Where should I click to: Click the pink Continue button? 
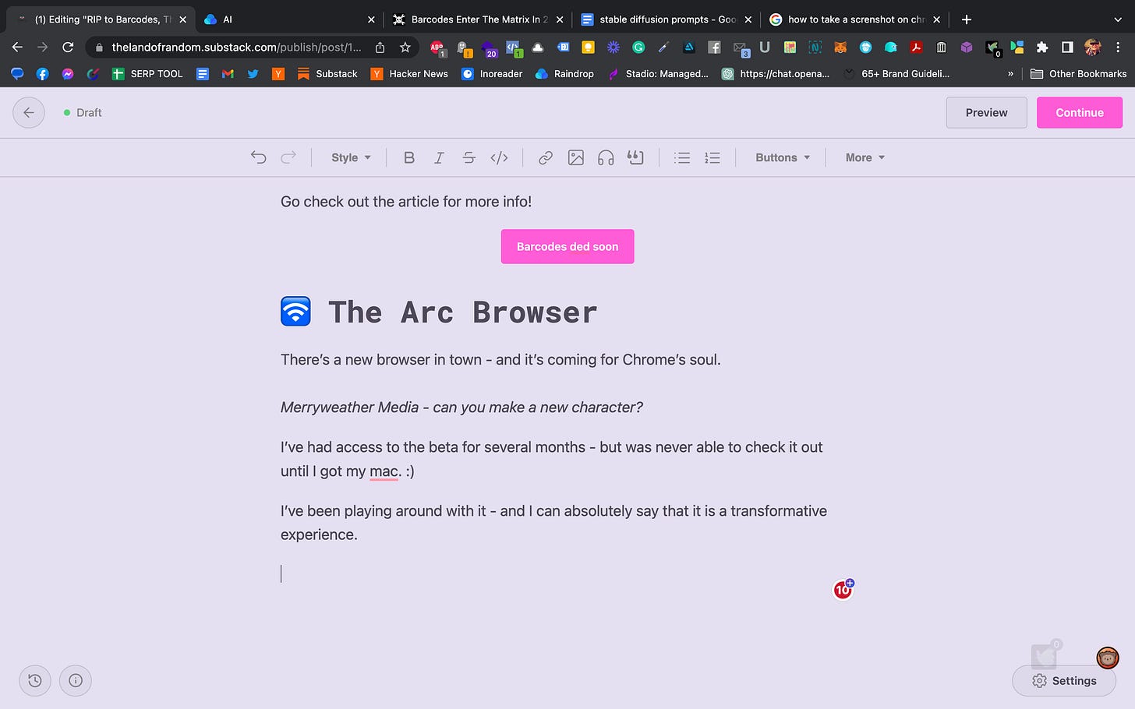coord(1080,112)
